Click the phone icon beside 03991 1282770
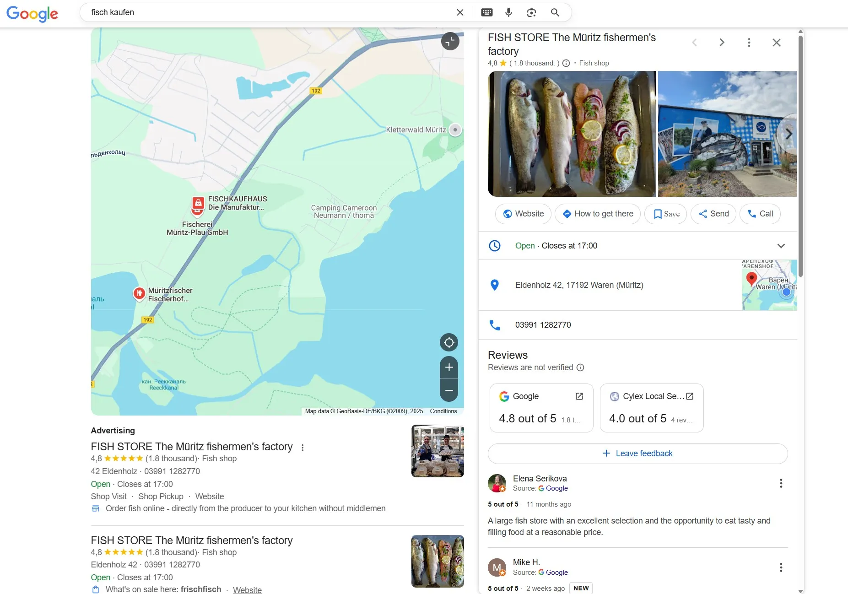848x594 pixels. (x=495, y=325)
